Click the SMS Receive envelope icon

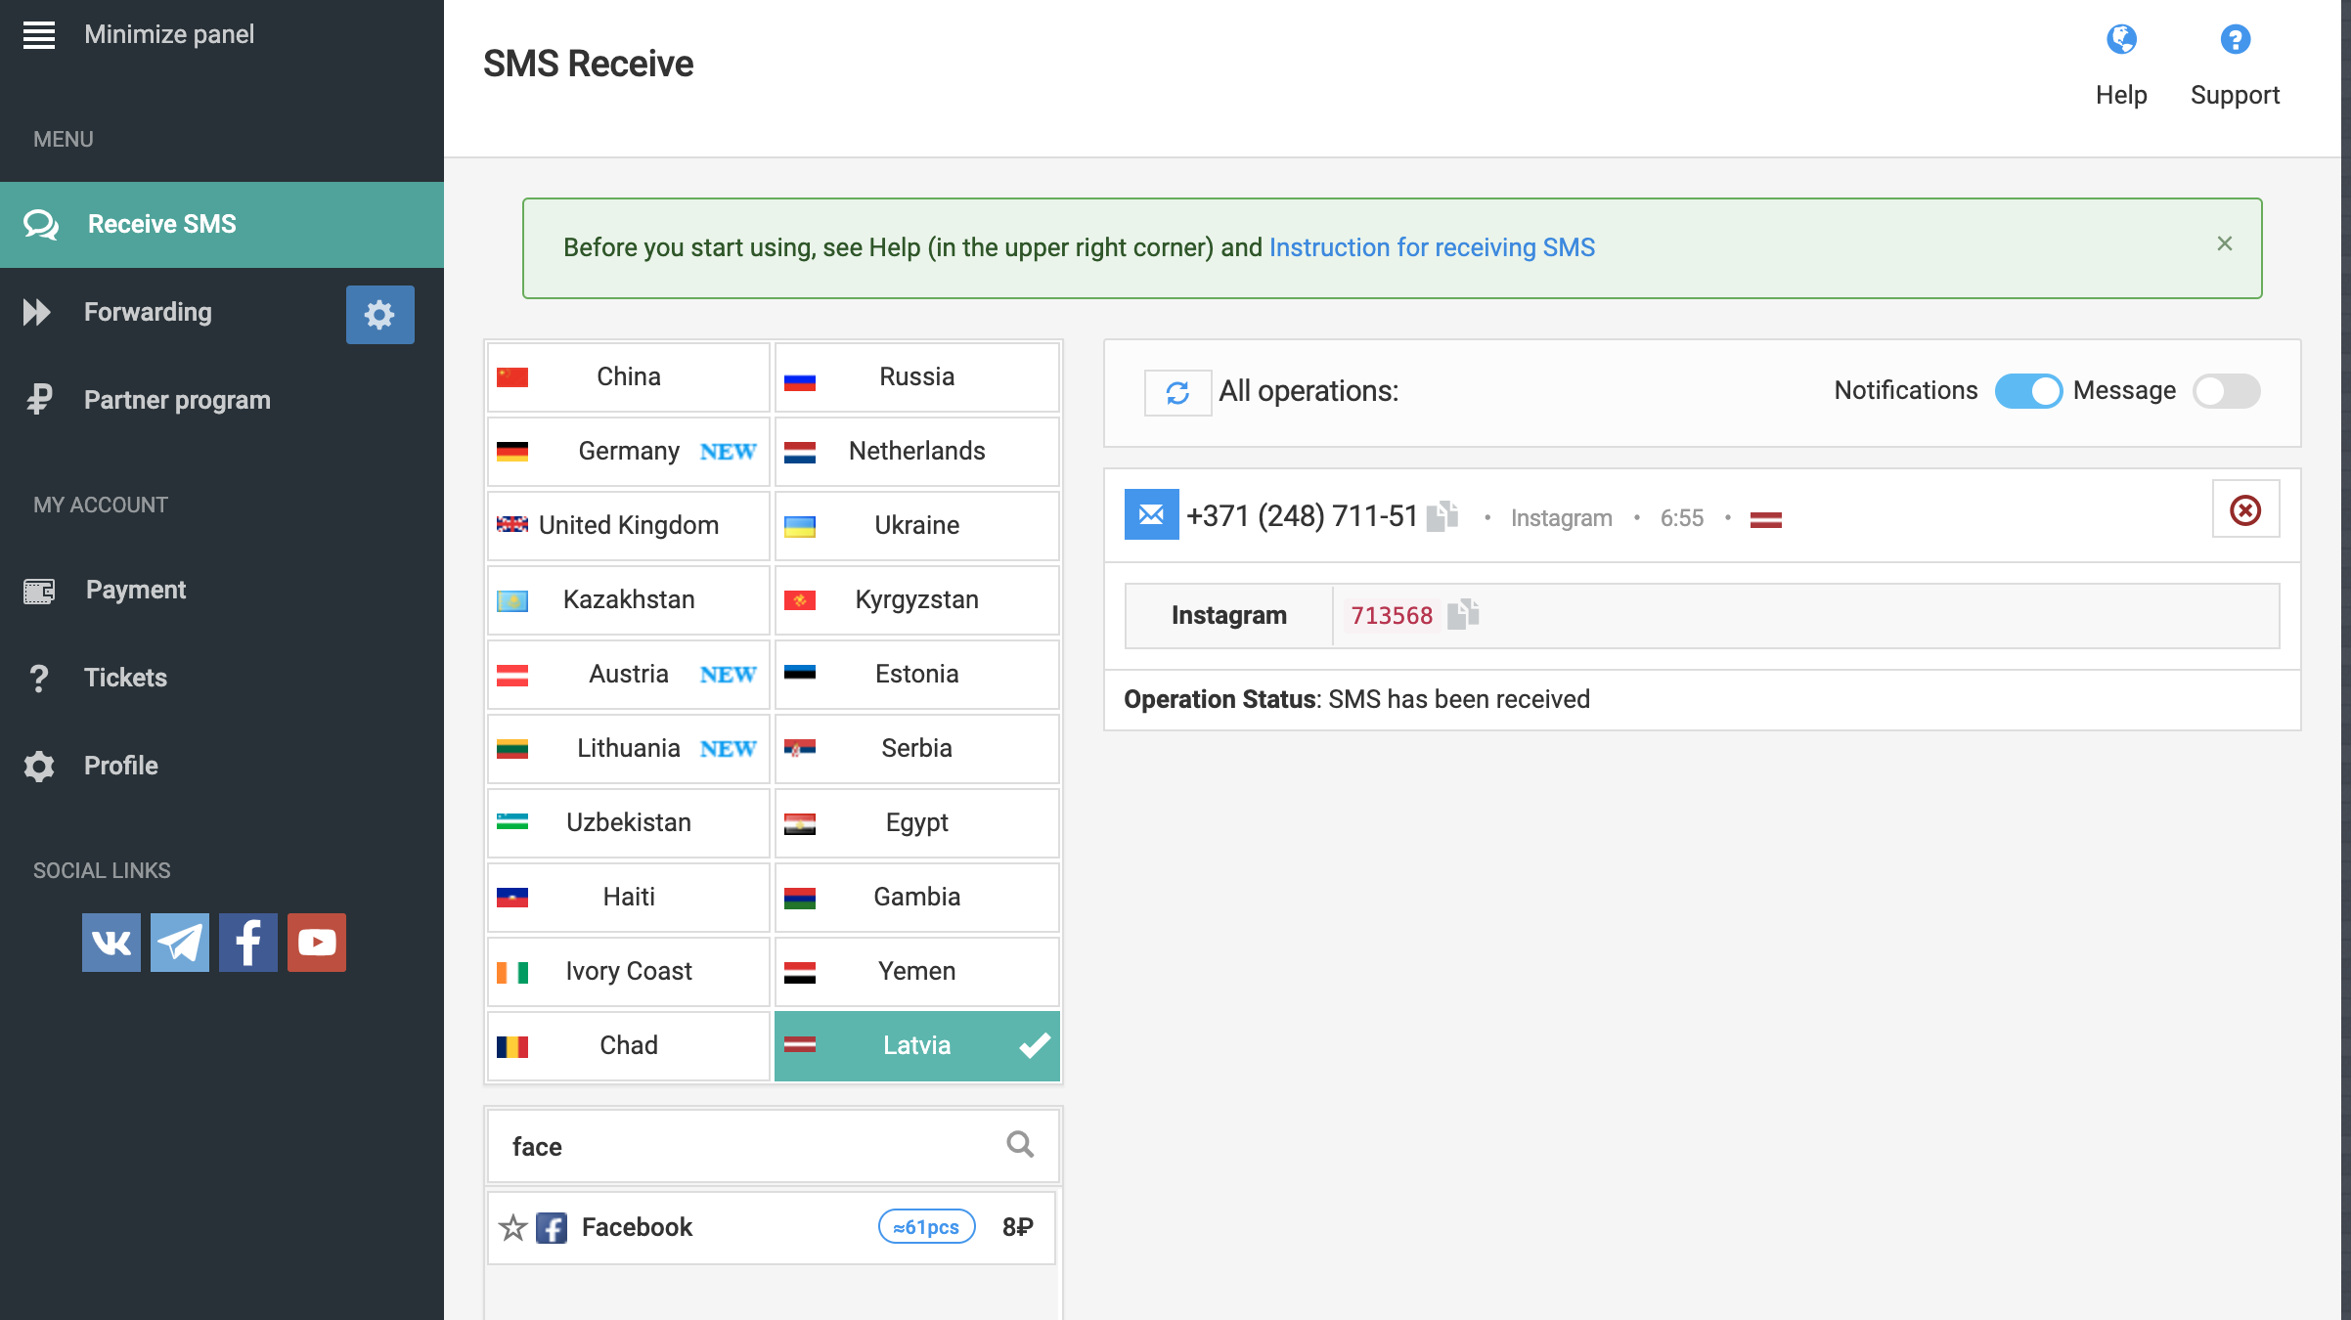click(1150, 513)
